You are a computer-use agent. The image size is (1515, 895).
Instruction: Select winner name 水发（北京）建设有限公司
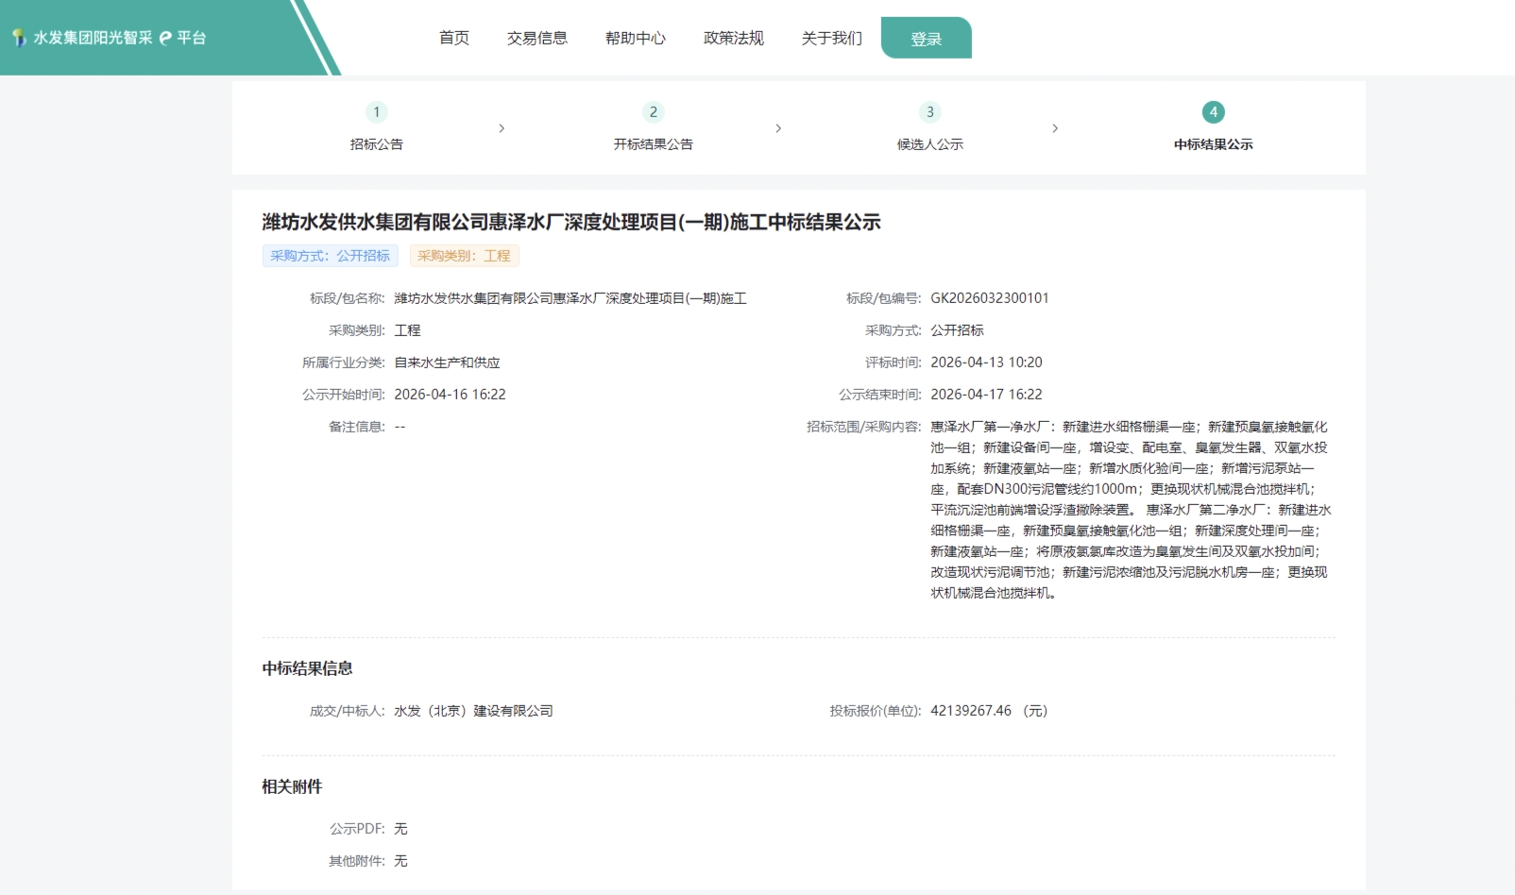click(x=474, y=711)
